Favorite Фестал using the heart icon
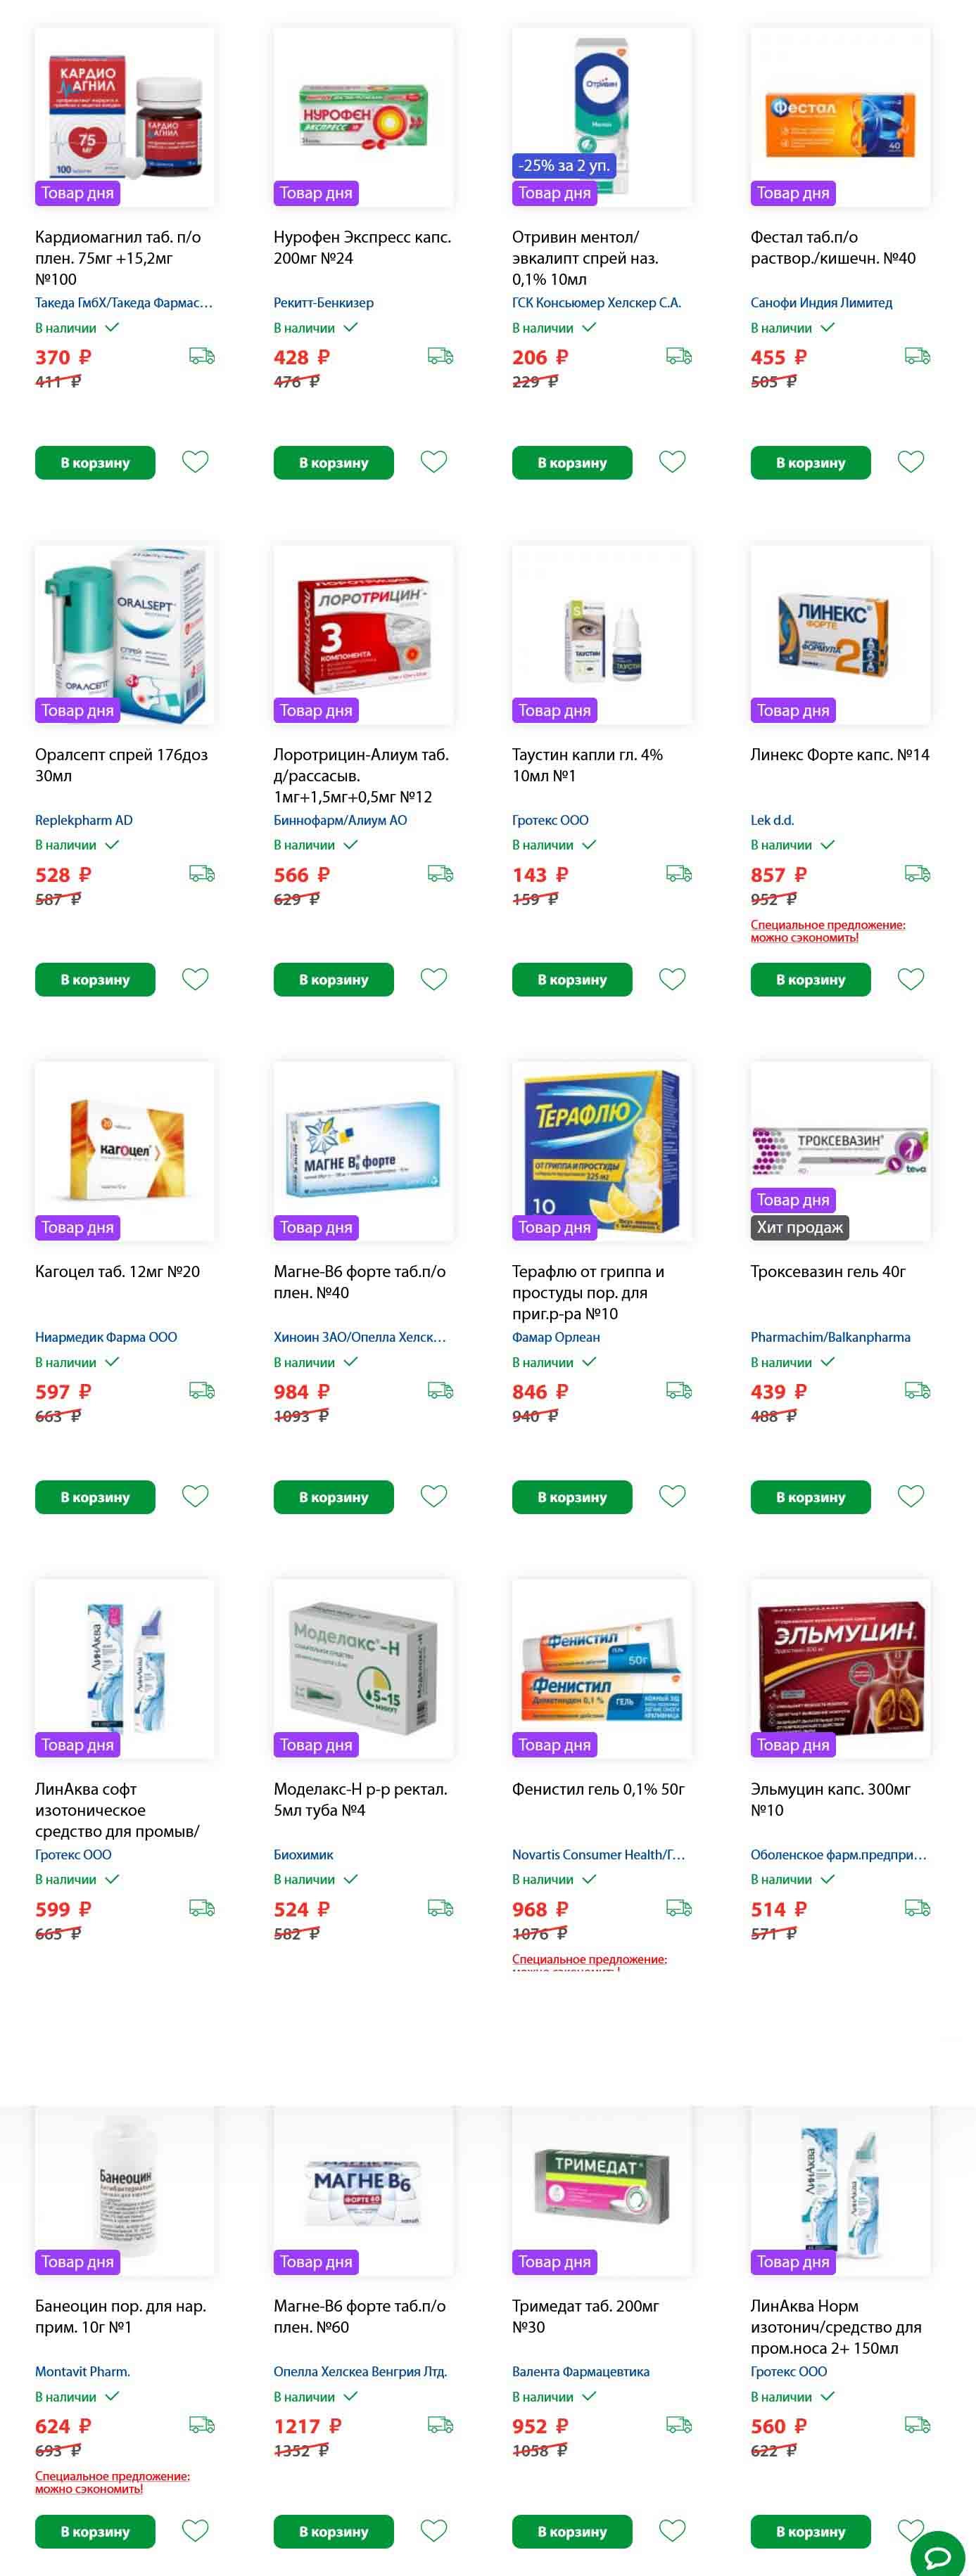Image resolution: width=976 pixels, height=2576 pixels. click(911, 462)
